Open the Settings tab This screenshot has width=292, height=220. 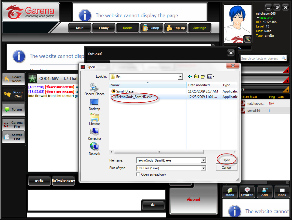200,28
